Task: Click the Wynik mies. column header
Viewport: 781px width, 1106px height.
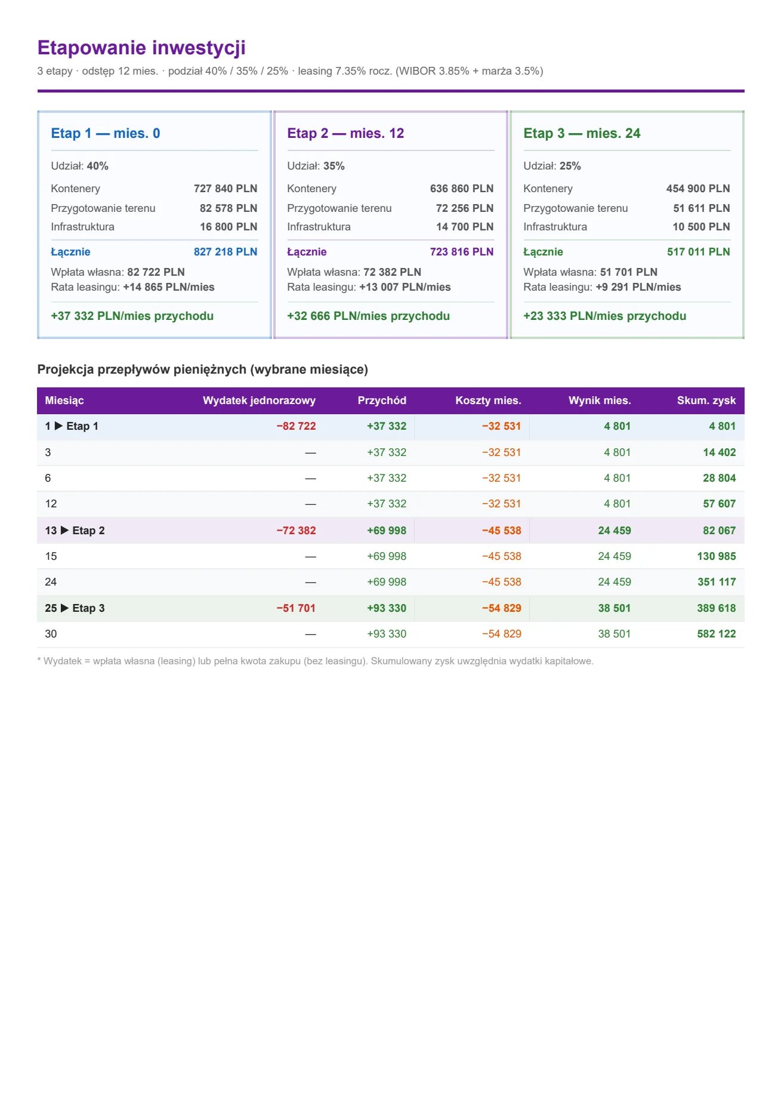Action: point(600,400)
